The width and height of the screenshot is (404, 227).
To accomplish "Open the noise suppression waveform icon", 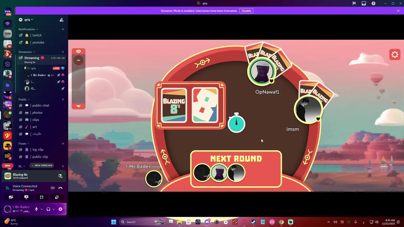I will [x=53, y=188].
